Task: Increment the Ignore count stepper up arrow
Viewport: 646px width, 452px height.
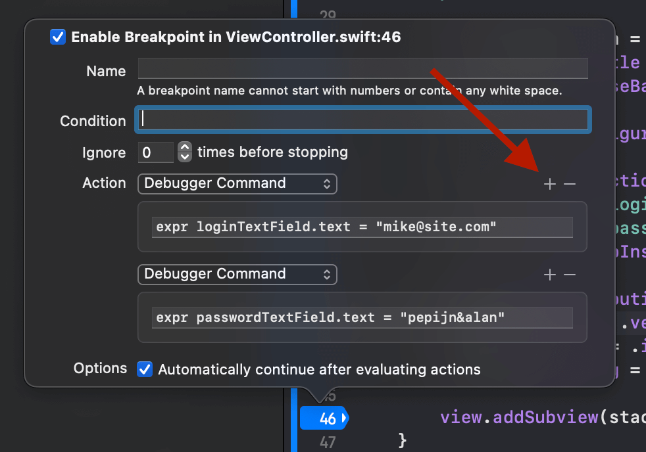Action: (x=185, y=147)
